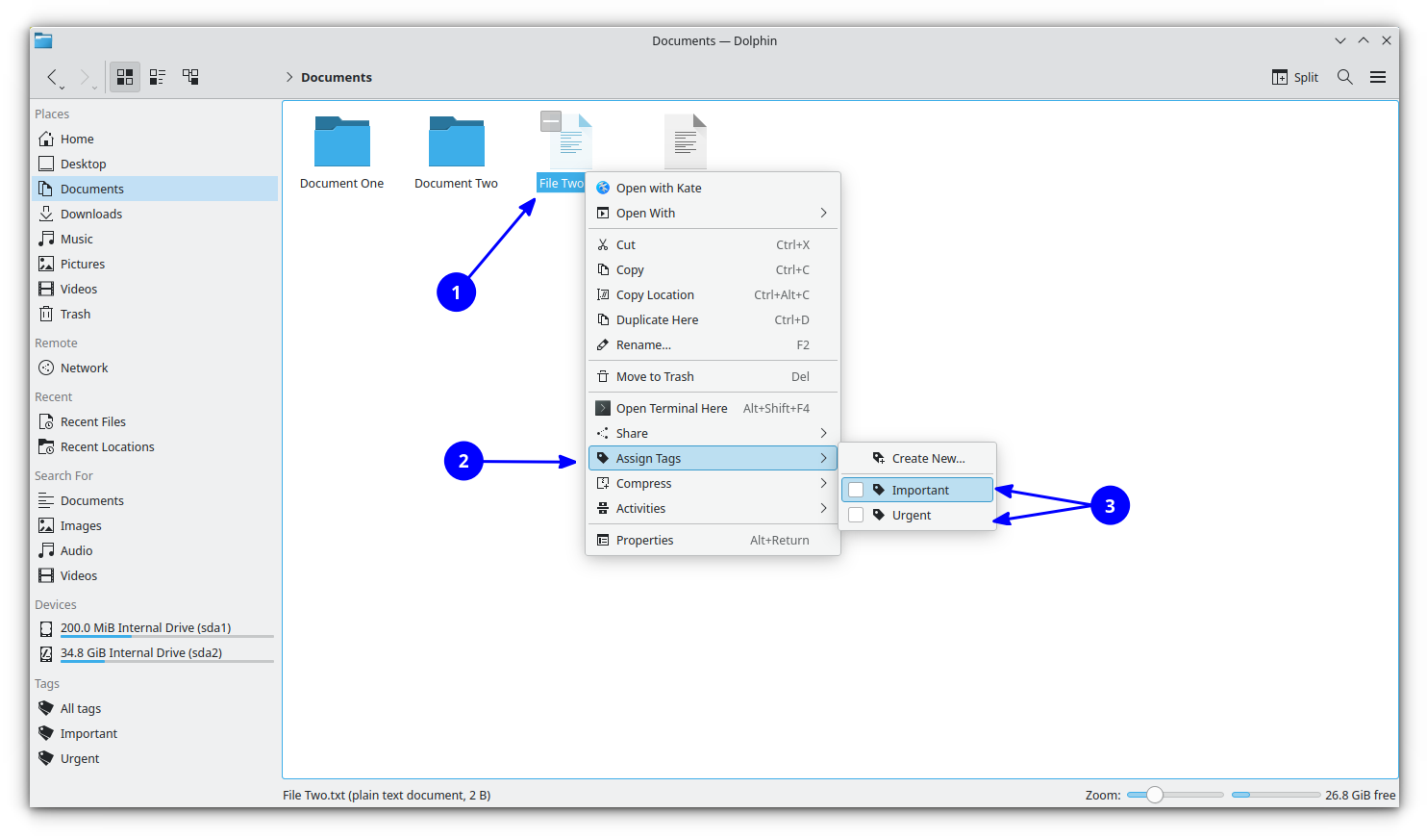
Task: Check the Important tag checkbox
Action: pyautogui.click(x=855, y=489)
